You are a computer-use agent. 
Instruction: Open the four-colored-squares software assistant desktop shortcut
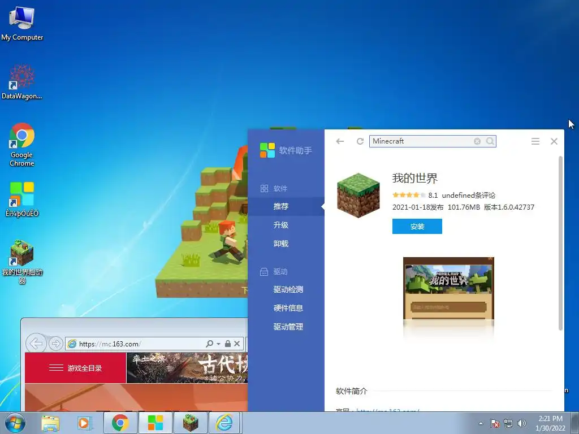click(x=22, y=199)
